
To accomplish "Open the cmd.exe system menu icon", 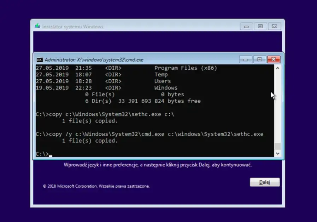I will (40, 59).
